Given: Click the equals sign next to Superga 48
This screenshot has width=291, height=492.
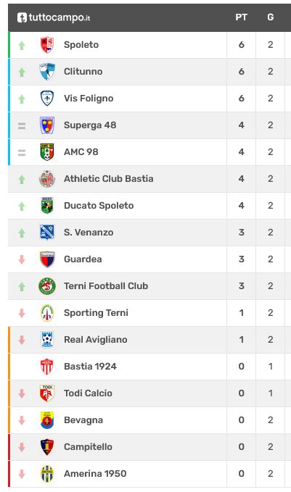Looking at the screenshot, I should [x=22, y=126].
